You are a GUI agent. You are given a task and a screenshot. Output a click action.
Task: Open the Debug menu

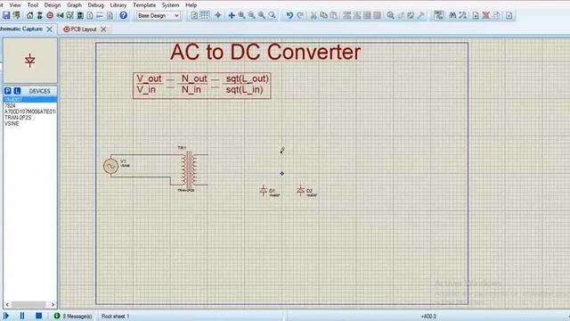tap(95, 5)
